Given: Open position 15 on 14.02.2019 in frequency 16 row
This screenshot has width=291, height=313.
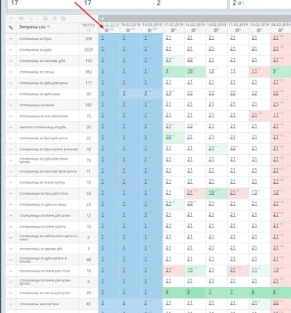Looking at the screenshot, I should point(190,270).
